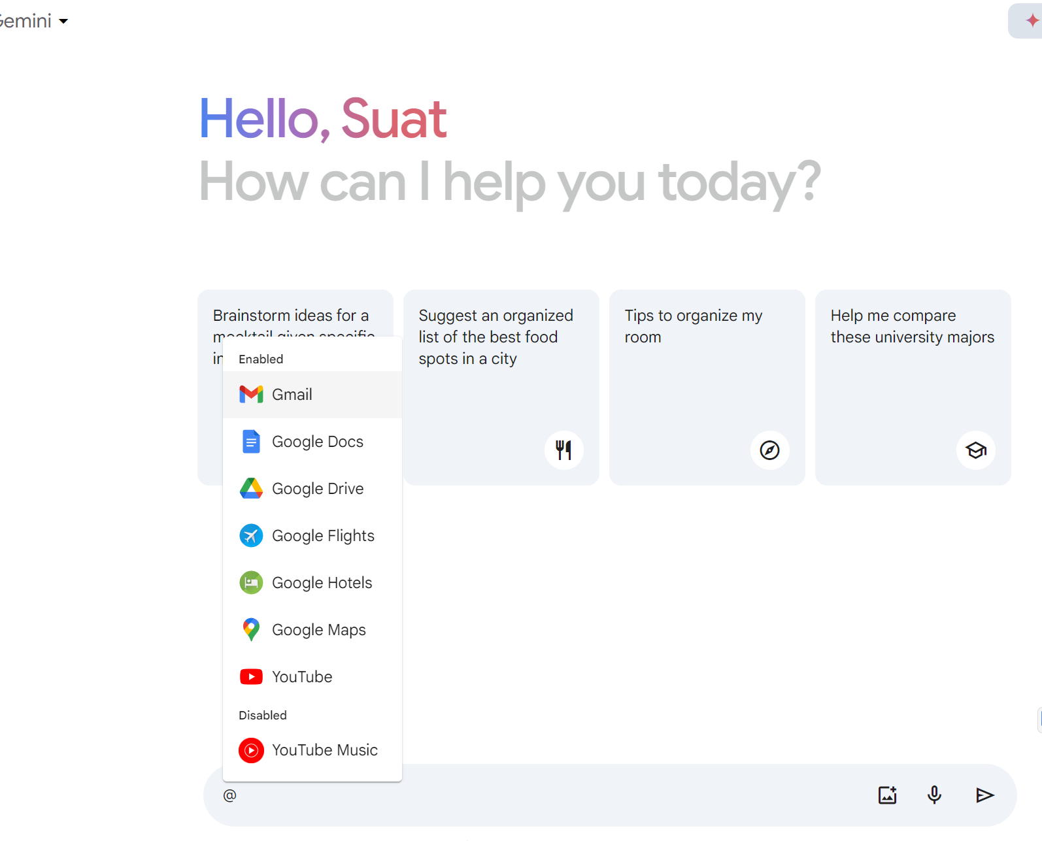
Task: Pick YouTube from the enabled extensions
Action: 312,677
